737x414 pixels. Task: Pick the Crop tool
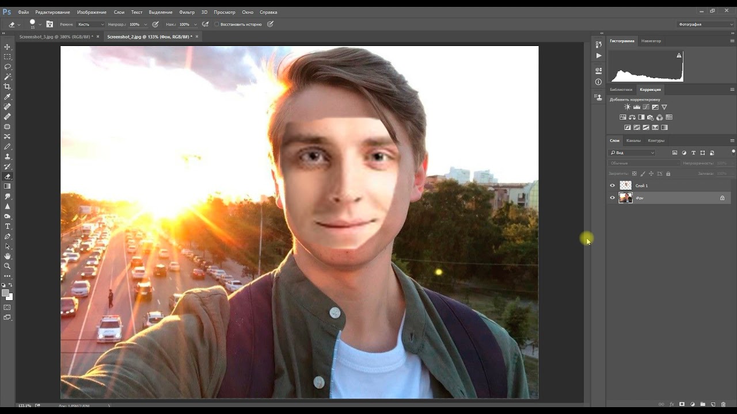7,87
